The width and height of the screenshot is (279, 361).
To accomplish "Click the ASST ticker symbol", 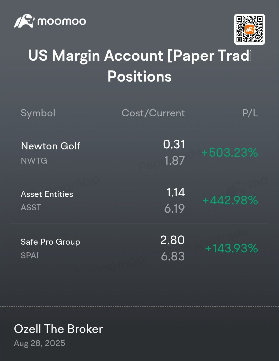I will click(x=31, y=207).
